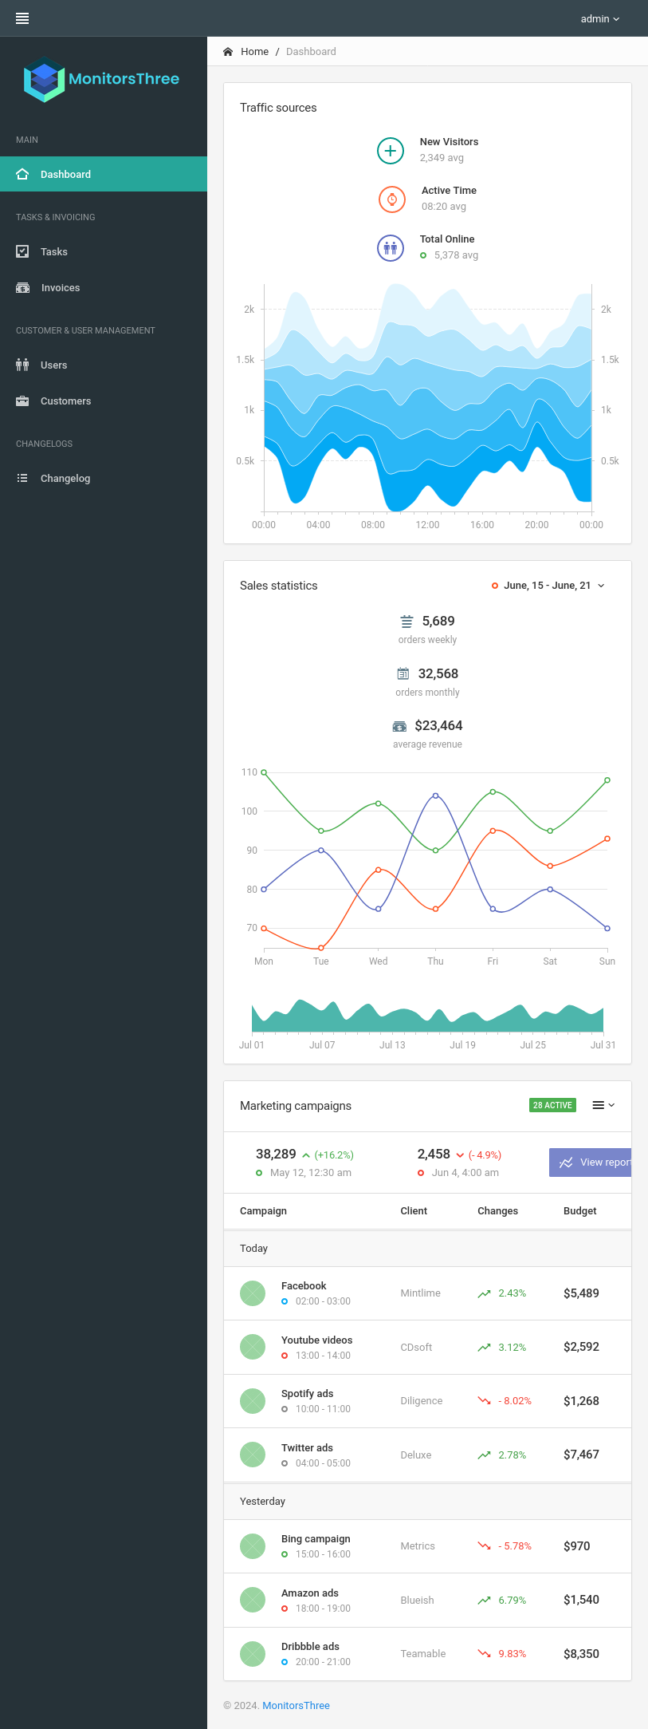The image size is (648, 1729).
Task: Click the 28 ACTIVE badge
Action: [x=552, y=1105]
